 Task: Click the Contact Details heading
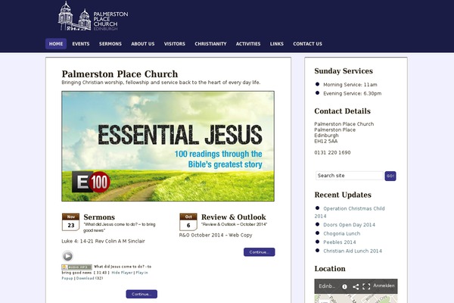(342, 111)
